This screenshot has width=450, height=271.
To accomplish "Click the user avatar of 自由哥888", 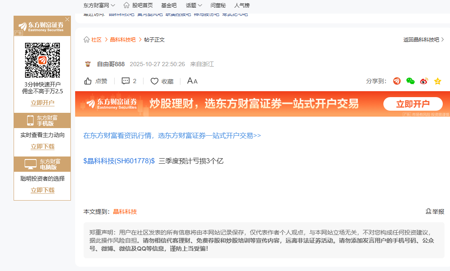I will pyautogui.click(x=88, y=64).
